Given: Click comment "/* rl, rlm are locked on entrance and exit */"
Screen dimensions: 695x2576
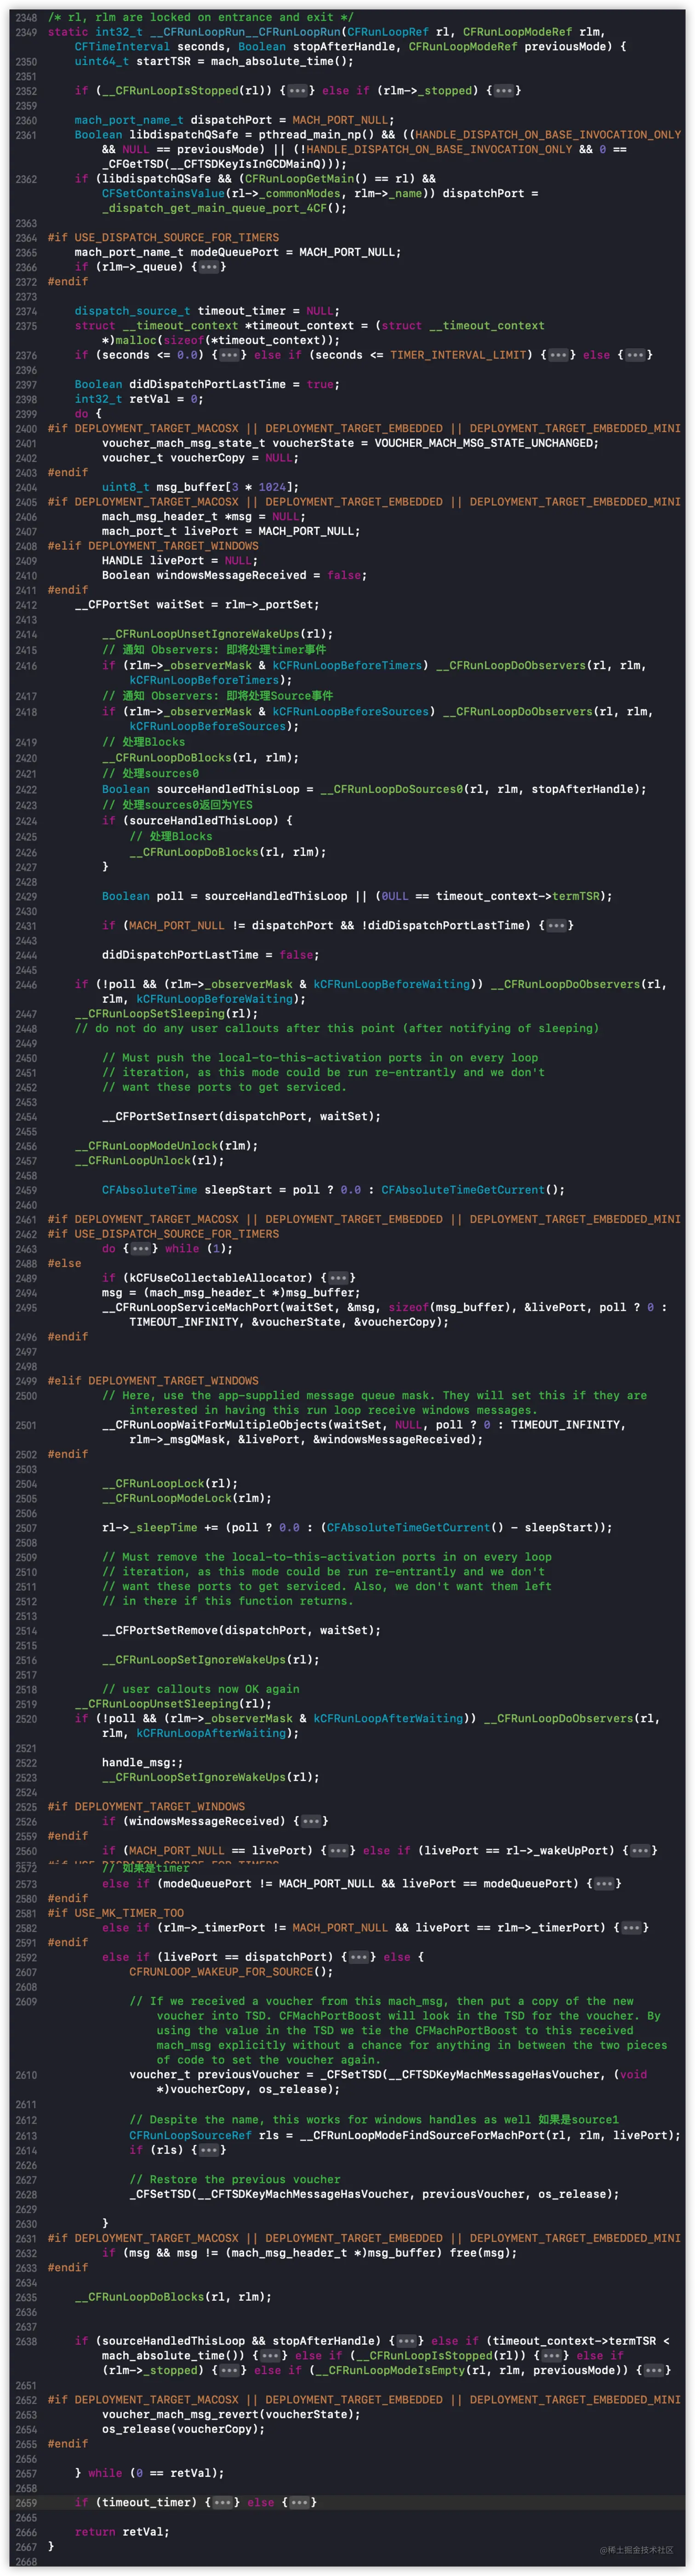Looking at the screenshot, I should (200, 17).
